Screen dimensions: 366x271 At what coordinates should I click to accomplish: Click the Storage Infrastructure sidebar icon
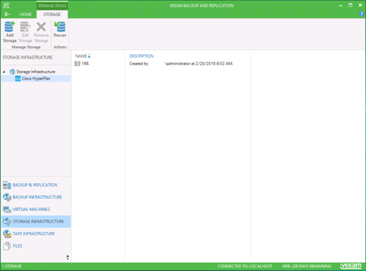[x=7, y=221]
